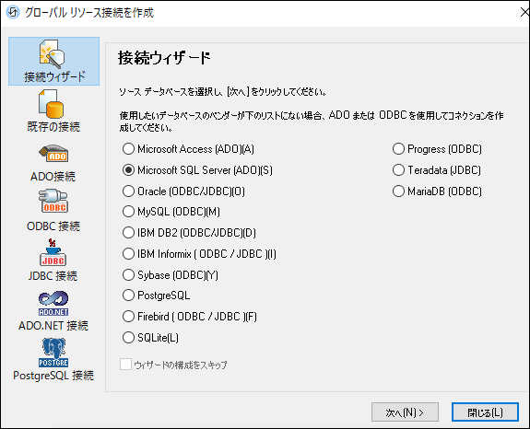Screen dimensions: 530x429
Task: Open the ODBC 接続 plug icon
Action: tap(53, 202)
